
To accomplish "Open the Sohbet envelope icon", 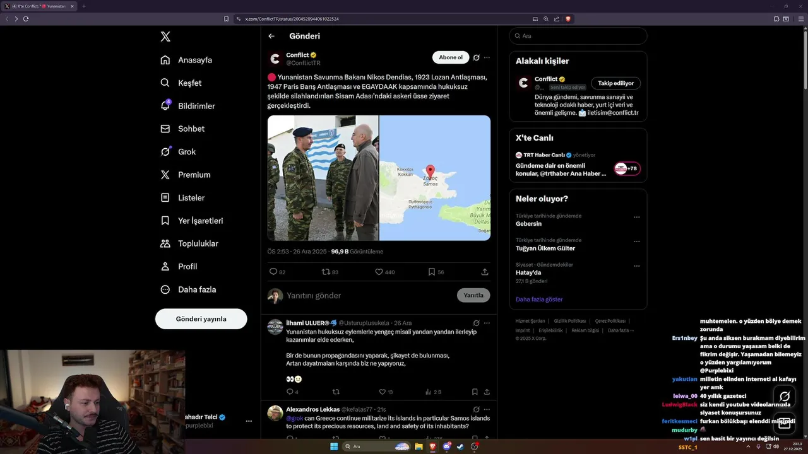I will pyautogui.click(x=165, y=129).
